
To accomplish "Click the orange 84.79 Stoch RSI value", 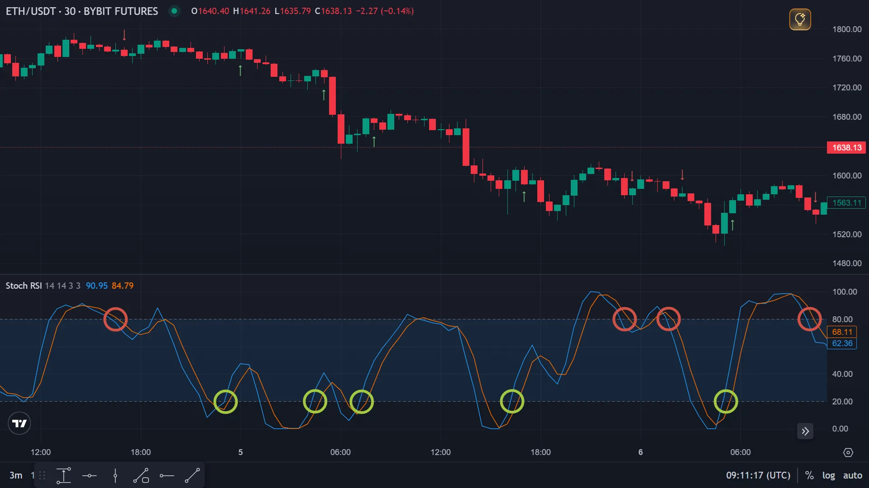I will pos(123,286).
